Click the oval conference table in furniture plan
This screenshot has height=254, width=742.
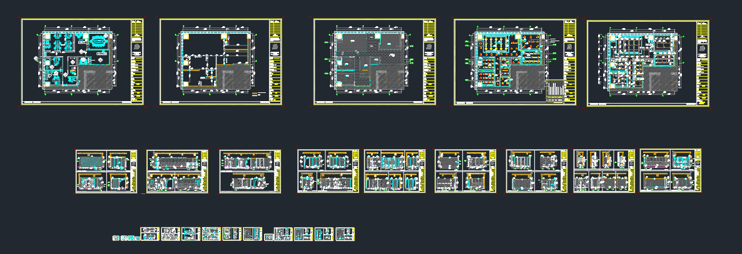[x=98, y=41]
